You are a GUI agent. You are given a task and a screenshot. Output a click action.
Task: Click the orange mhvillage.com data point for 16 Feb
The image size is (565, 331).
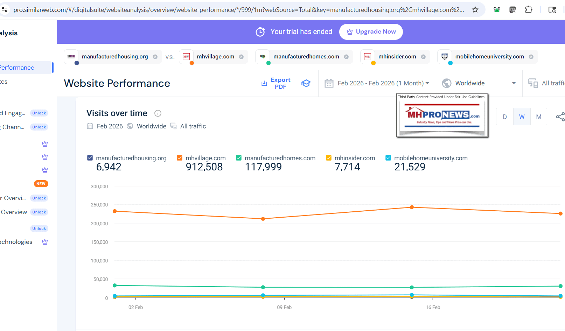412,207
